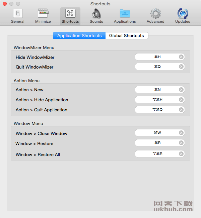
Task: Open the Sounds speaker pane
Action: click(x=96, y=16)
